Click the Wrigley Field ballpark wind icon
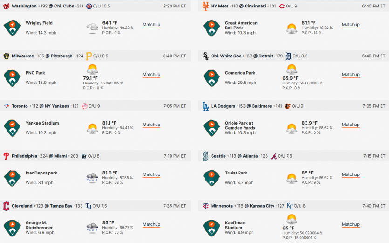This screenshot has height=243, width=389. 12,28
